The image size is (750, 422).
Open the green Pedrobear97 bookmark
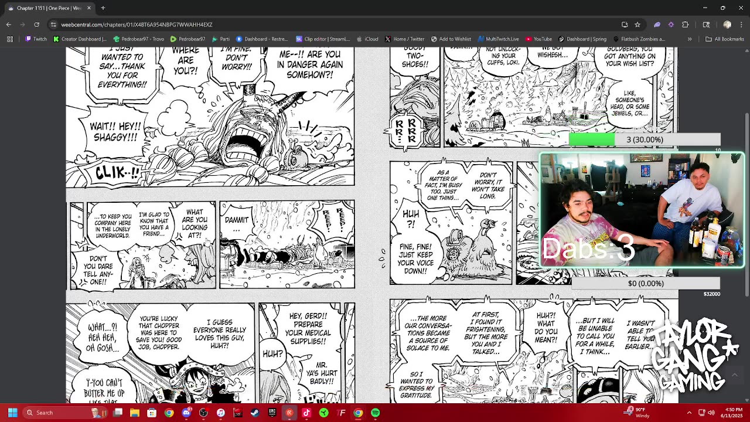point(187,39)
